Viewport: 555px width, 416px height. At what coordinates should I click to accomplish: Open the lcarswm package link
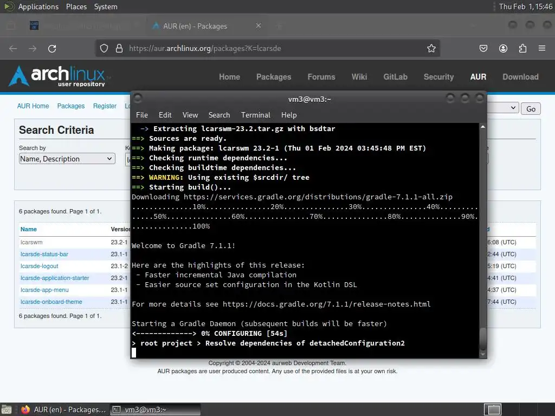(x=31, y=242)
